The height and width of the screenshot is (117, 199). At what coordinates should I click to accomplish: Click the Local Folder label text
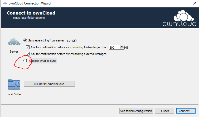coord(14,94)
